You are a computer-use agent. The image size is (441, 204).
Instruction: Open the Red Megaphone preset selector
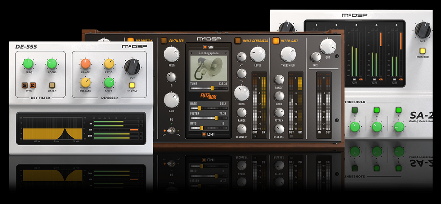click(209, 53)
